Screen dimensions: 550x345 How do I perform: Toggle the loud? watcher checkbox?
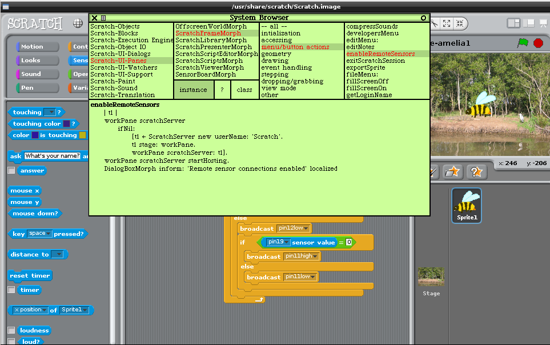pos(11,341)
